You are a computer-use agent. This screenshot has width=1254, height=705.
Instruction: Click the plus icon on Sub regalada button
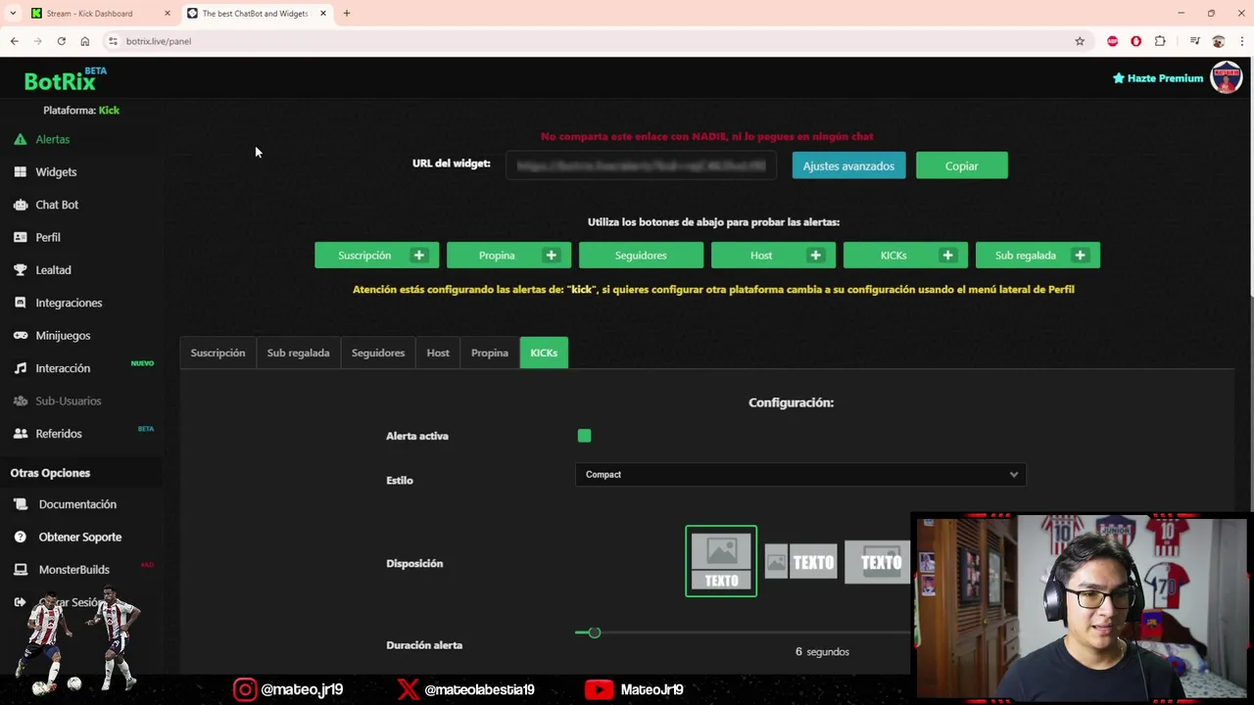click(1080, 256)
